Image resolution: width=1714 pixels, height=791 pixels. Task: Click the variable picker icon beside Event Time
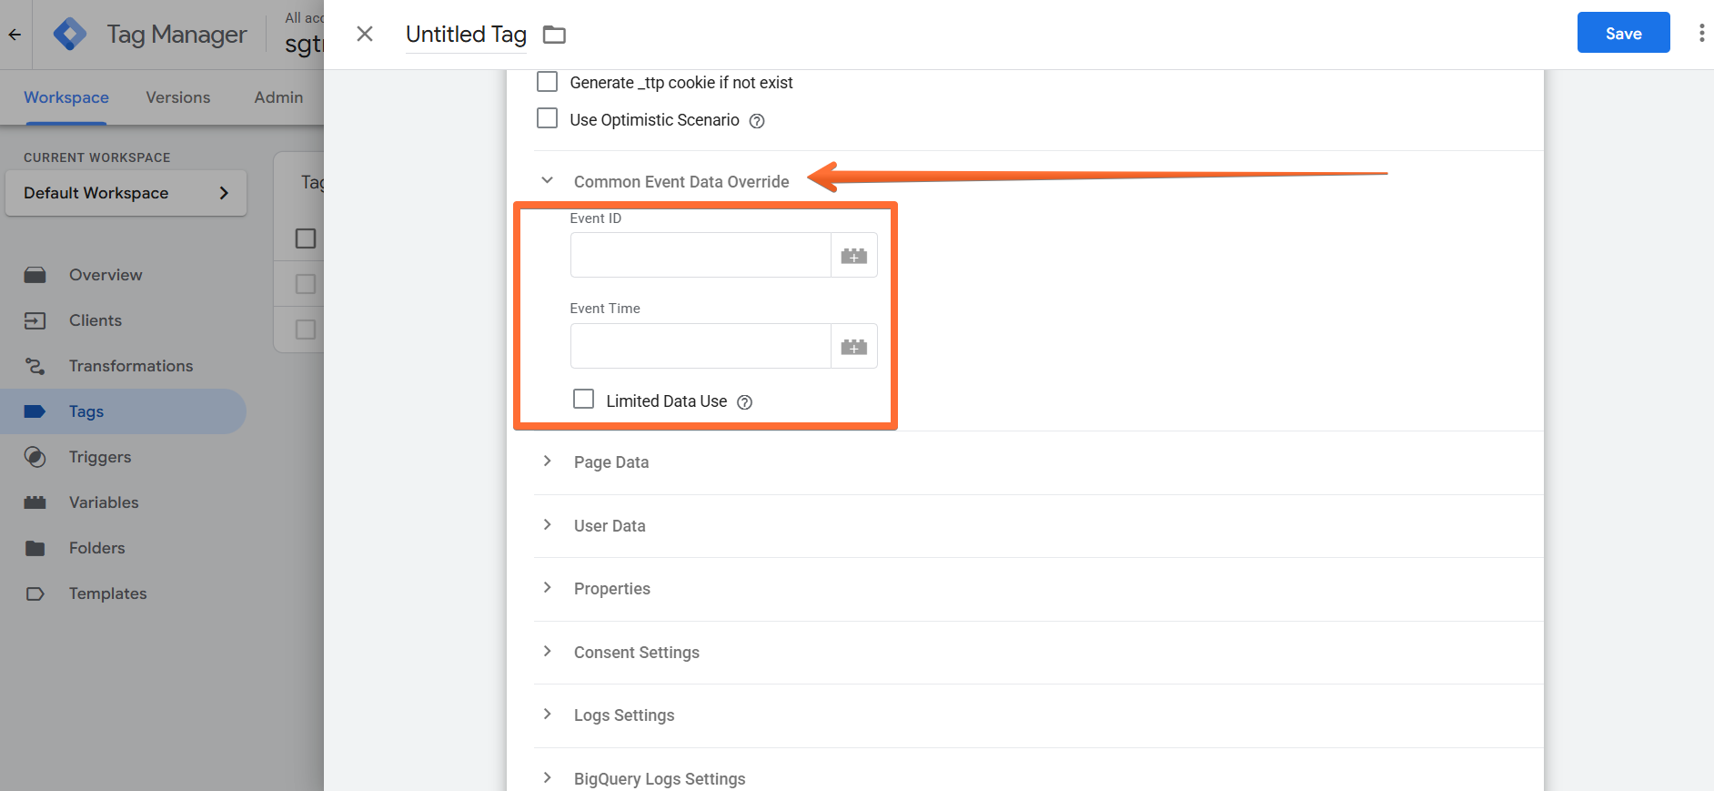click(x=853, y=347)
